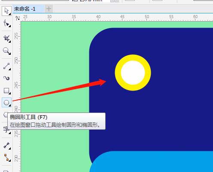The height and width of the screenshot is (172, 213).
Task: Click the ruler origin crosshair icon
Action: pos(18,18)
